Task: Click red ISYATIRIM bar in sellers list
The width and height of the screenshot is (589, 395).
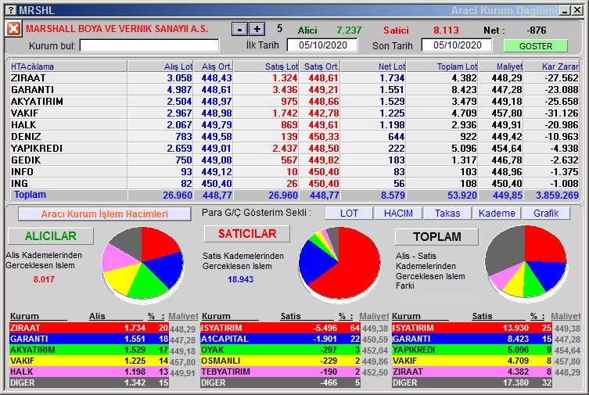Action: point(280,328)
